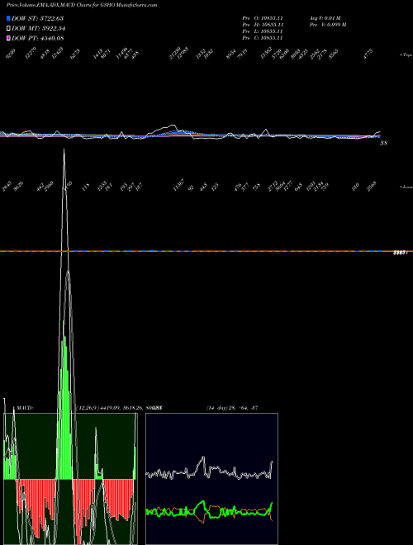
Task: Click the top-row value 21230
Action: [x=175, y=54]
